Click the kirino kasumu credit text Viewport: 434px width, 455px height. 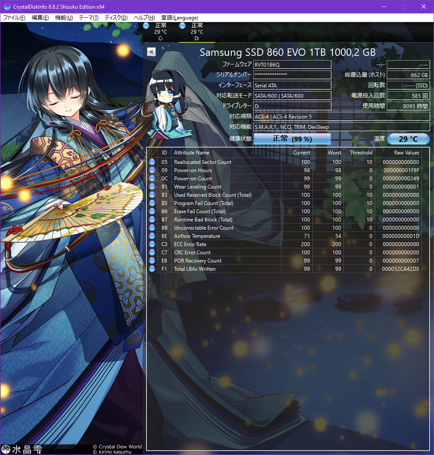coord(112,452)
